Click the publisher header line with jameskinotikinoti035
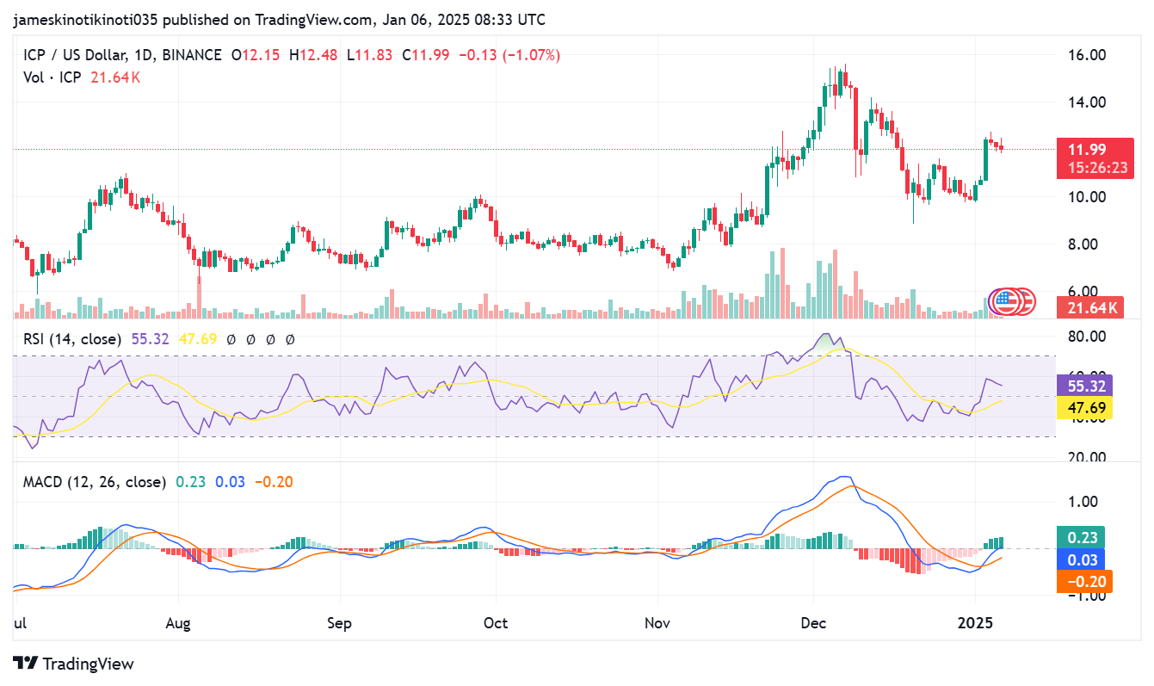 point(280,19)
